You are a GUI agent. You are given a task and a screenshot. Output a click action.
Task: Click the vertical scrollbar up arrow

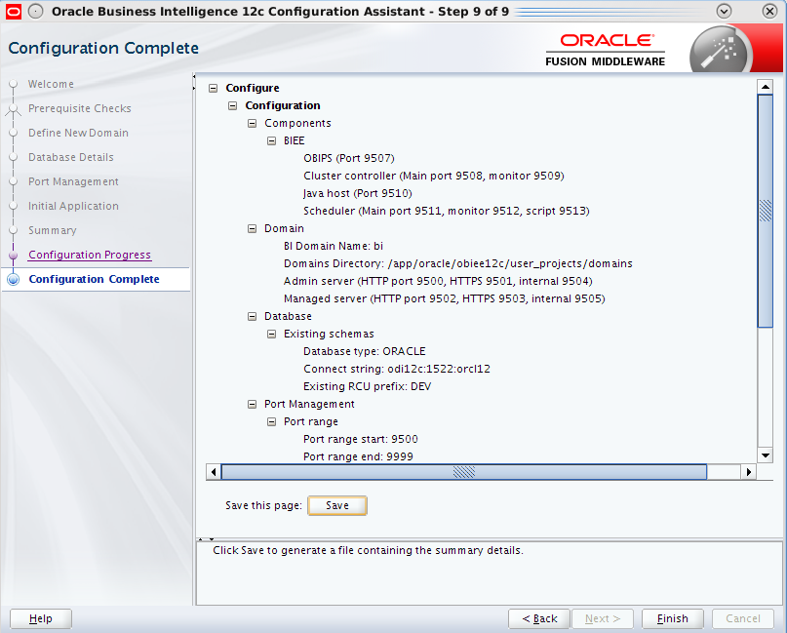[x=765, y=87]
